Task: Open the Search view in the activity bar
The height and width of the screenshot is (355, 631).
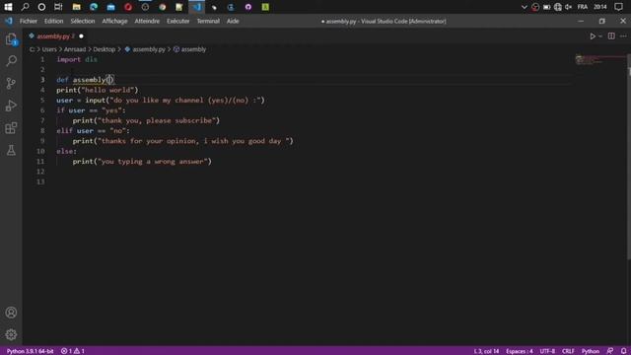Action: point(11,61)
